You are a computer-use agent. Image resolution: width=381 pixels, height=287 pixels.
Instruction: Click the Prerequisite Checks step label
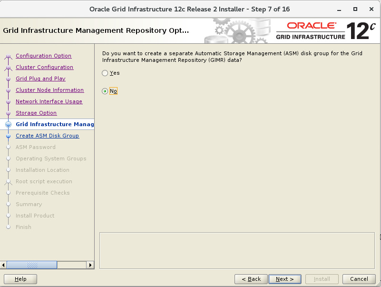(43, 193)
